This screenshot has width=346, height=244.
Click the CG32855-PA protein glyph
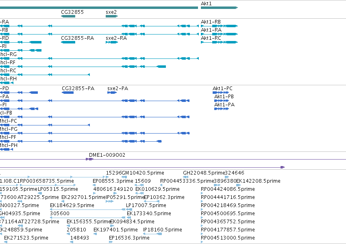67,93
